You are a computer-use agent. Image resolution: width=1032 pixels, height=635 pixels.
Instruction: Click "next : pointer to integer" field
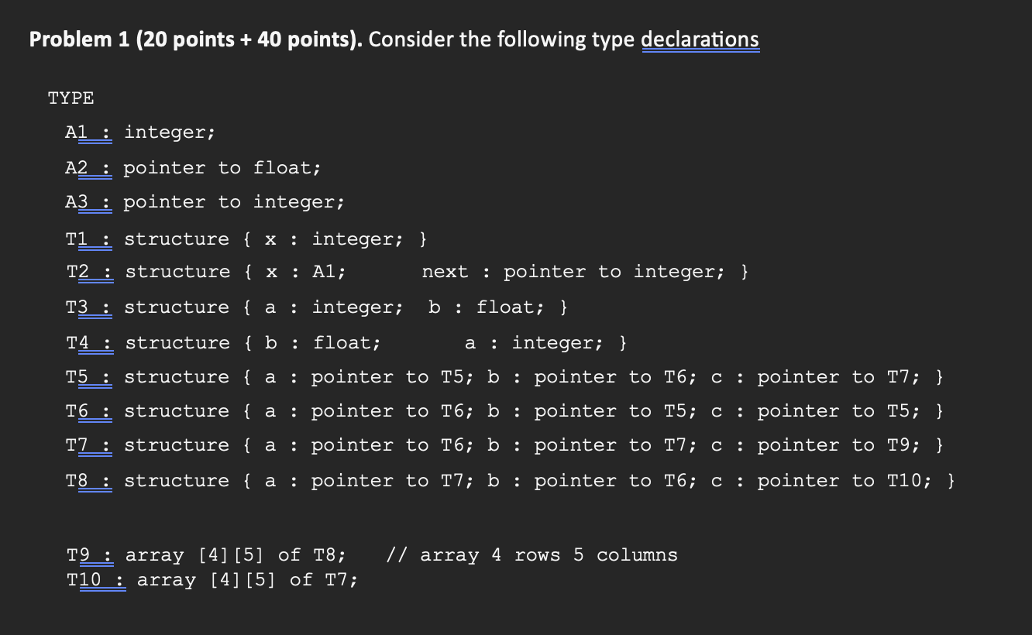click(x=573, y=272)
